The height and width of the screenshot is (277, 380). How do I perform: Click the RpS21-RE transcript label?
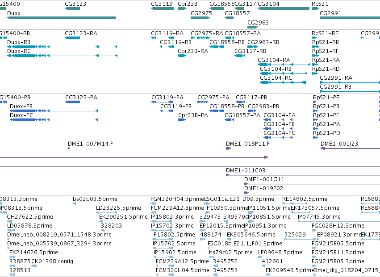click(325, 33)
